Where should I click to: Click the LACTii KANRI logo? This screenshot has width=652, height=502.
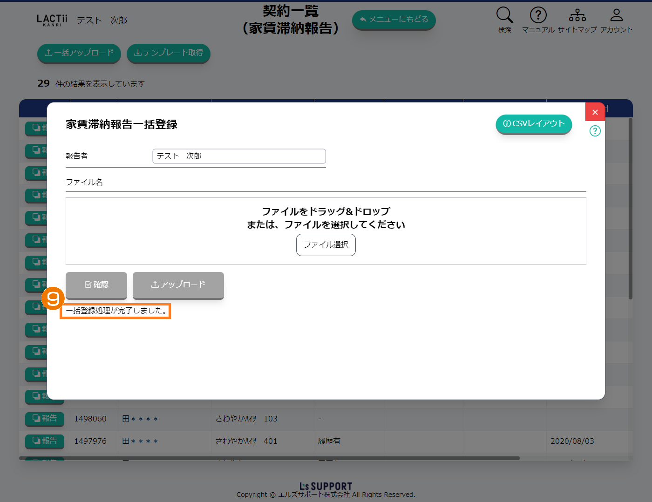[x=52, y=20]
